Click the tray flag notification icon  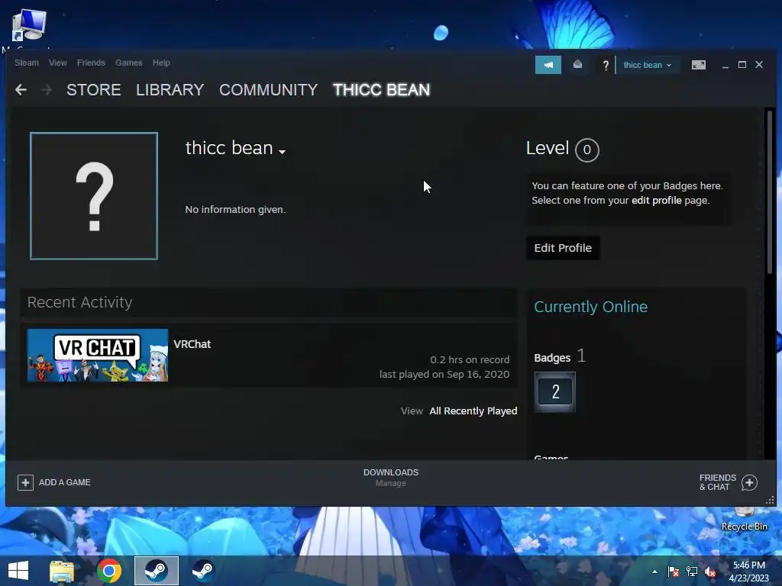click(x=674, y=572)
